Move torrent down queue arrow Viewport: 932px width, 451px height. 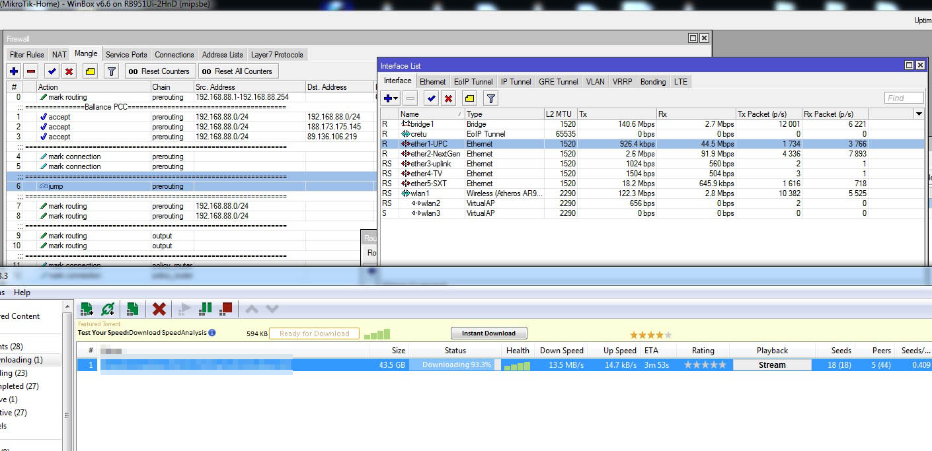(x=272, y=308)
